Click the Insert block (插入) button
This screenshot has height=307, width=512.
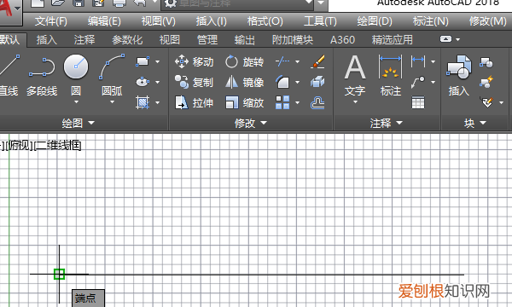459,76
